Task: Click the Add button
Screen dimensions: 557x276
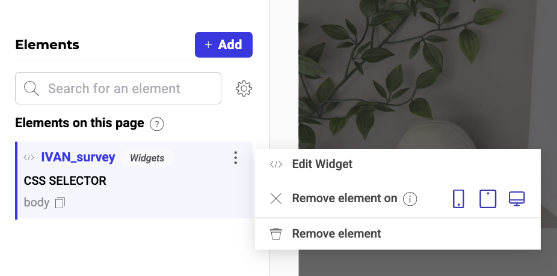Action: tap(224, 44)
